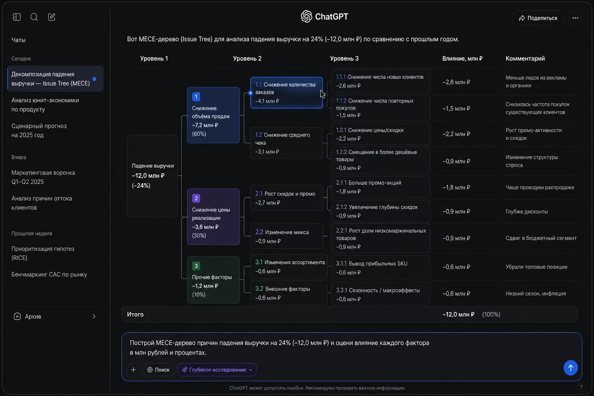Click the plus attach icon in composer
The image size is (594, 396).
(x=133, y=370)
